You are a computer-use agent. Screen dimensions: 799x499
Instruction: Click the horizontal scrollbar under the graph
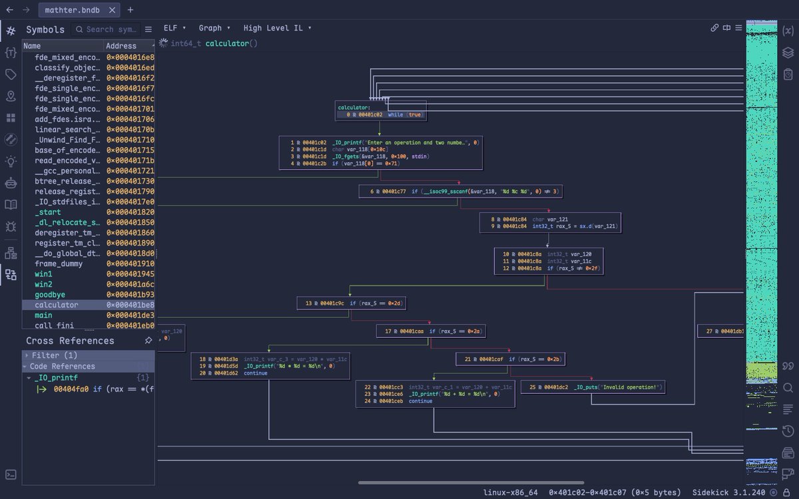click(x=471, y=482)
